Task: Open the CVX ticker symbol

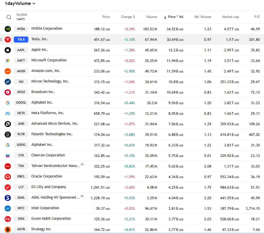Action: tap(21, 155)
